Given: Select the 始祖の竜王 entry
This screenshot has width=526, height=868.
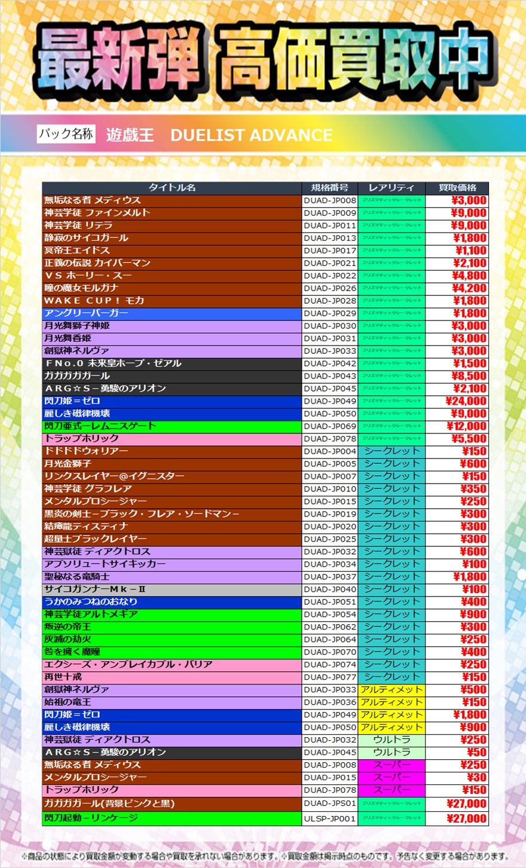Looking at the screenshot, I should tap(68, 702).
